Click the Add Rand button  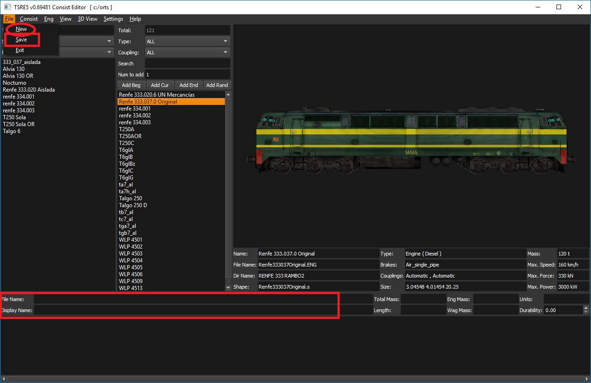217,85
